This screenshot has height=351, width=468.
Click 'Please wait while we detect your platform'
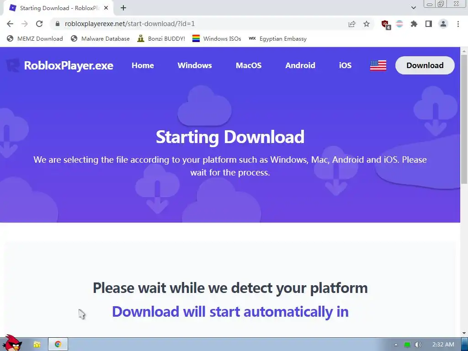pos(230,288)
